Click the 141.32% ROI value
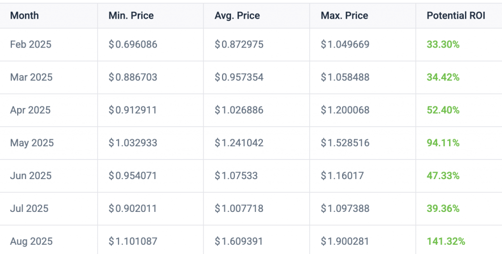Viewport: 502px width, 254px height. tap(446, 241)
